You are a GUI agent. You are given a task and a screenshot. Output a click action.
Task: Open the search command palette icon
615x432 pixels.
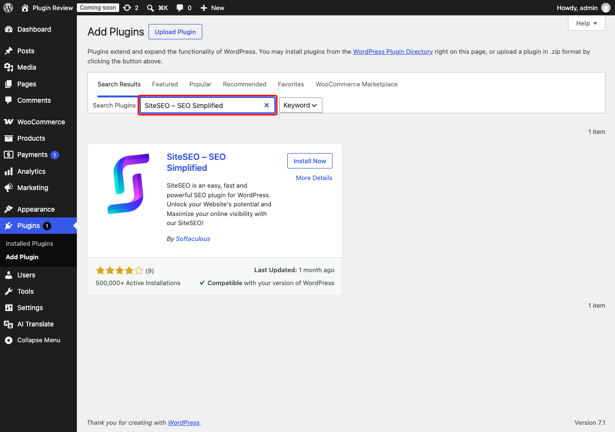point(150,8)
